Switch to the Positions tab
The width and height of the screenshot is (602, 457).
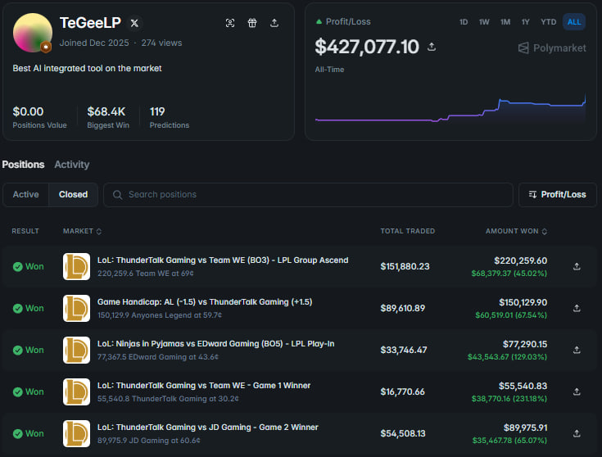(x=24, y=165)
